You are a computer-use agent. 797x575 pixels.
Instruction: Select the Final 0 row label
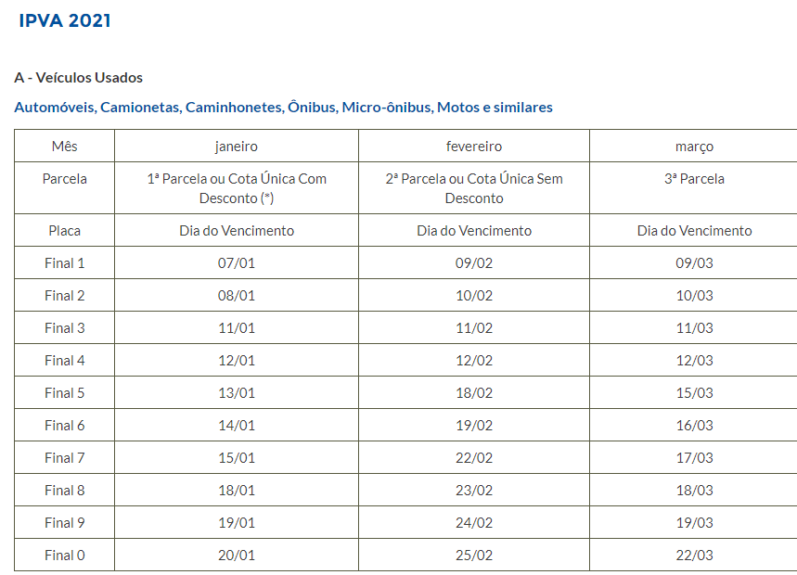click(x=65, y=556)
